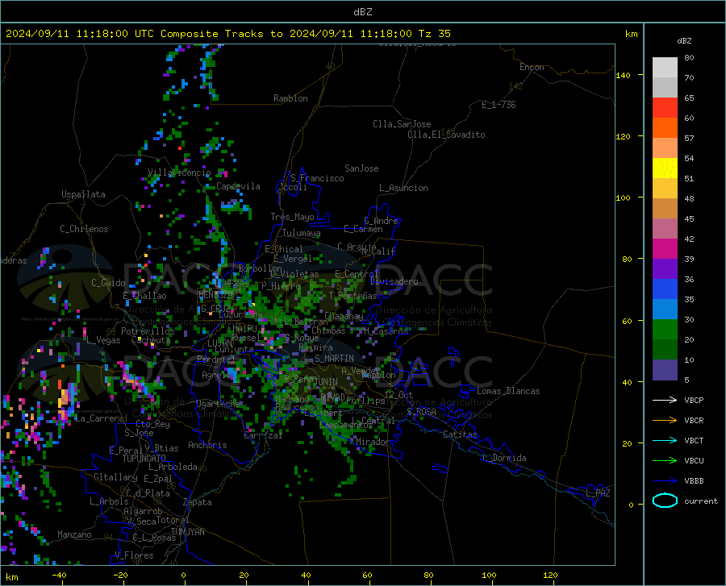Click the Anchoris map label

[207, 446]
